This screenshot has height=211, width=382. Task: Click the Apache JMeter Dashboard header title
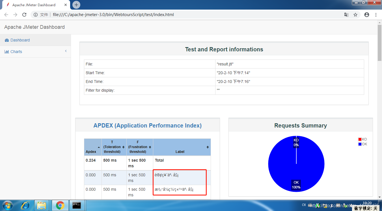tap(34, 27)
